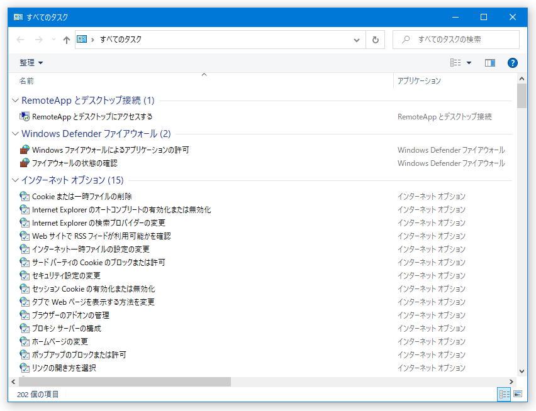Viewport: 536px width, 411px height.
Task: Select Cookie または一時ファイルの削除
Action: pyautogui.click(x=82, y=196)
